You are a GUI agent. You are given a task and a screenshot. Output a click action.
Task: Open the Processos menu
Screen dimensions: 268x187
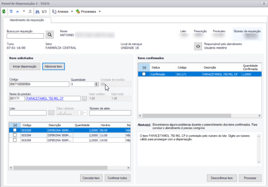click(x=88, y=12)
